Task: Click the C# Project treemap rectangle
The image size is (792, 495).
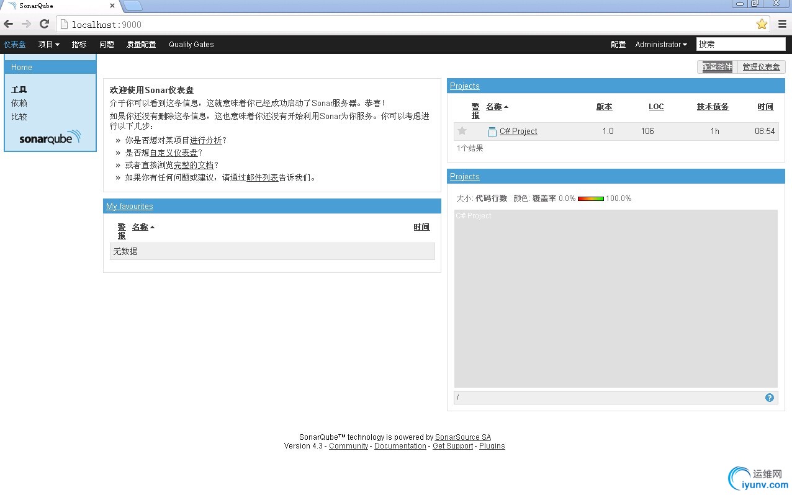Action: pyautogui.click(x=616, y=298)
